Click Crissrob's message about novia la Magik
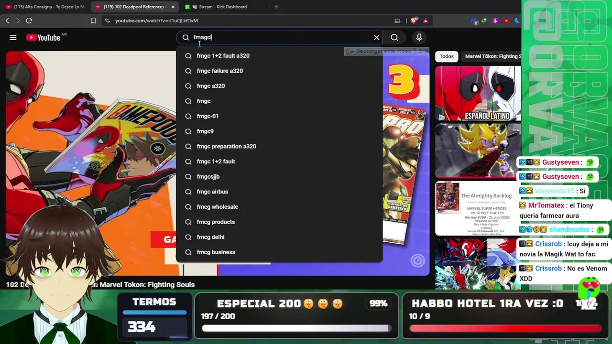This screenshot has width=612, height=344. 564,249
